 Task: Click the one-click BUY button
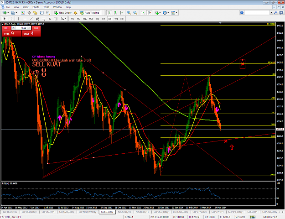coord(36,28)
